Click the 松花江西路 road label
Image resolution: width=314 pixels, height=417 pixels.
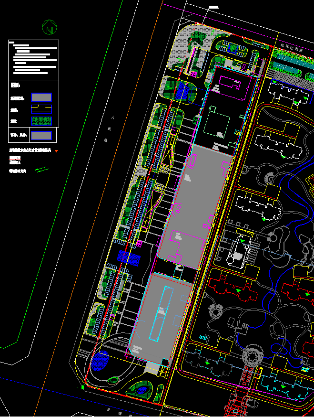coord(292,47)
